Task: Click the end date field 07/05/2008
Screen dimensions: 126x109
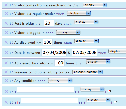Action: 84,52
